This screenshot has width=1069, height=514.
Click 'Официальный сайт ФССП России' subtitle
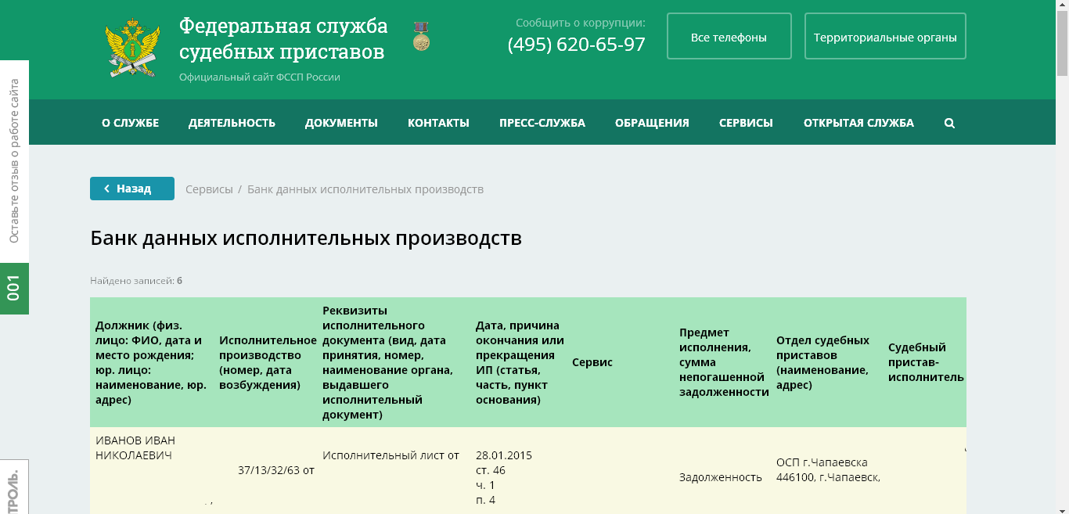click(x=260, y=77)
